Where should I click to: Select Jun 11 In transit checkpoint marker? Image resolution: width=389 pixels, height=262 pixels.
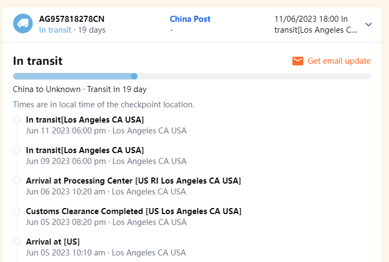point(17,119)
